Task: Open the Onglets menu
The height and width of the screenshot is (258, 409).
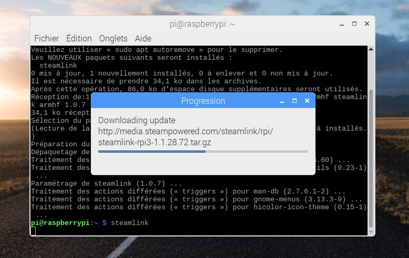Action: [113, 38]
